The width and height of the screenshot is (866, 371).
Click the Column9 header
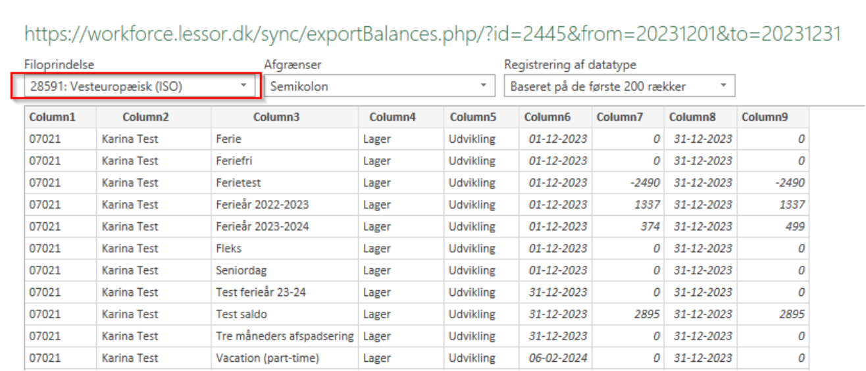tap(765, 117)
